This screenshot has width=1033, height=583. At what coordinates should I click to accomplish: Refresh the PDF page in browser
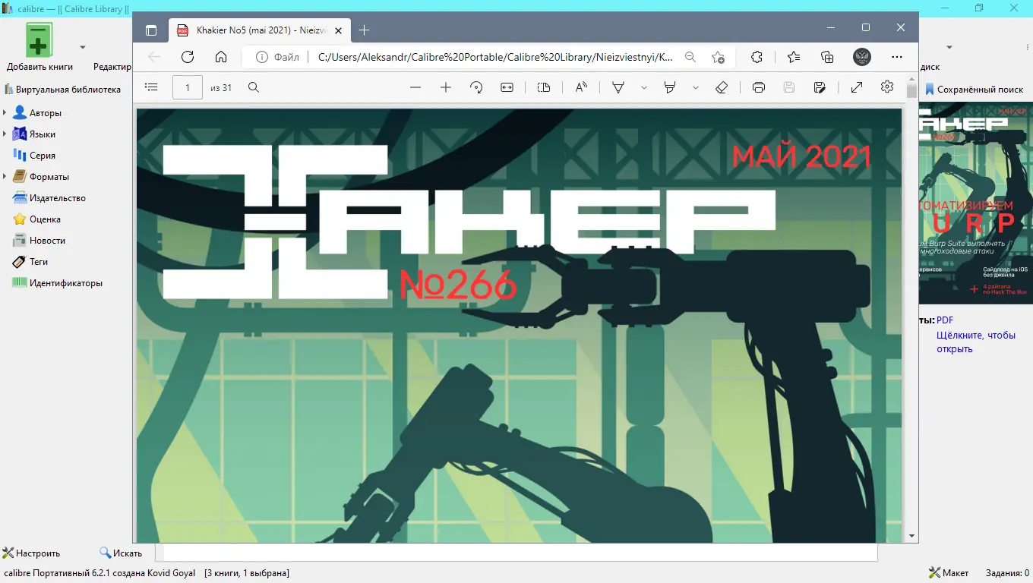click(188, 57)
